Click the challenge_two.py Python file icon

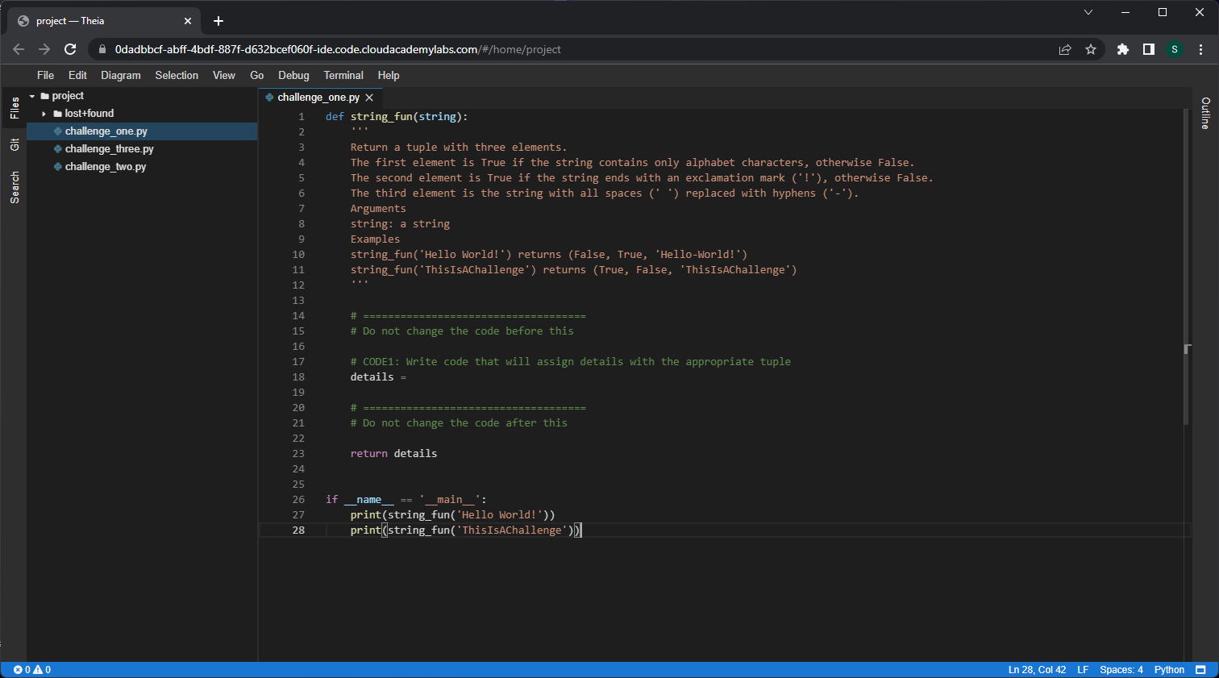(x=58, y=167)
